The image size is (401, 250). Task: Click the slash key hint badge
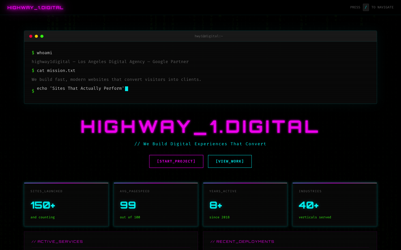tap(365, 7)
